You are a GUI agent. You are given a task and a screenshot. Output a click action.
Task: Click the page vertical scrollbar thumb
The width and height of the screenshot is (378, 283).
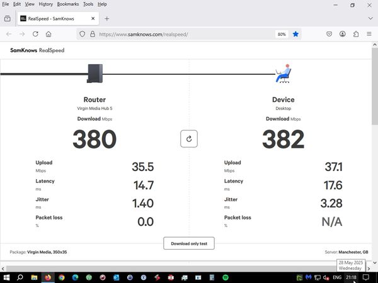click(x=375, y=86)
